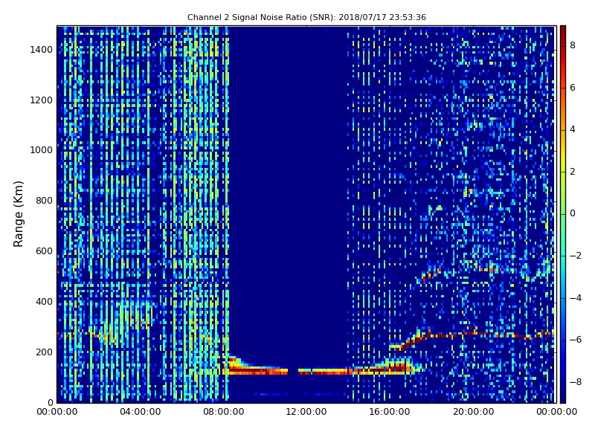Screen dimensions: 595x446
Task: Click the x-axis tick label 08:00:00
Action: (224, 412)
